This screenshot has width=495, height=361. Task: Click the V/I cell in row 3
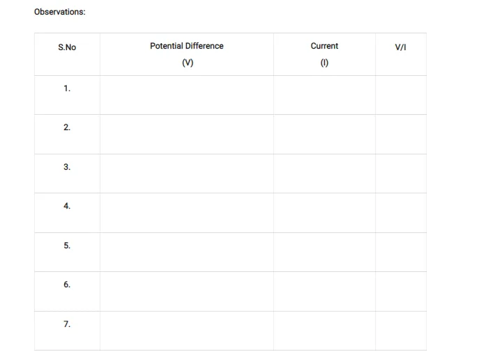point(401,173)
